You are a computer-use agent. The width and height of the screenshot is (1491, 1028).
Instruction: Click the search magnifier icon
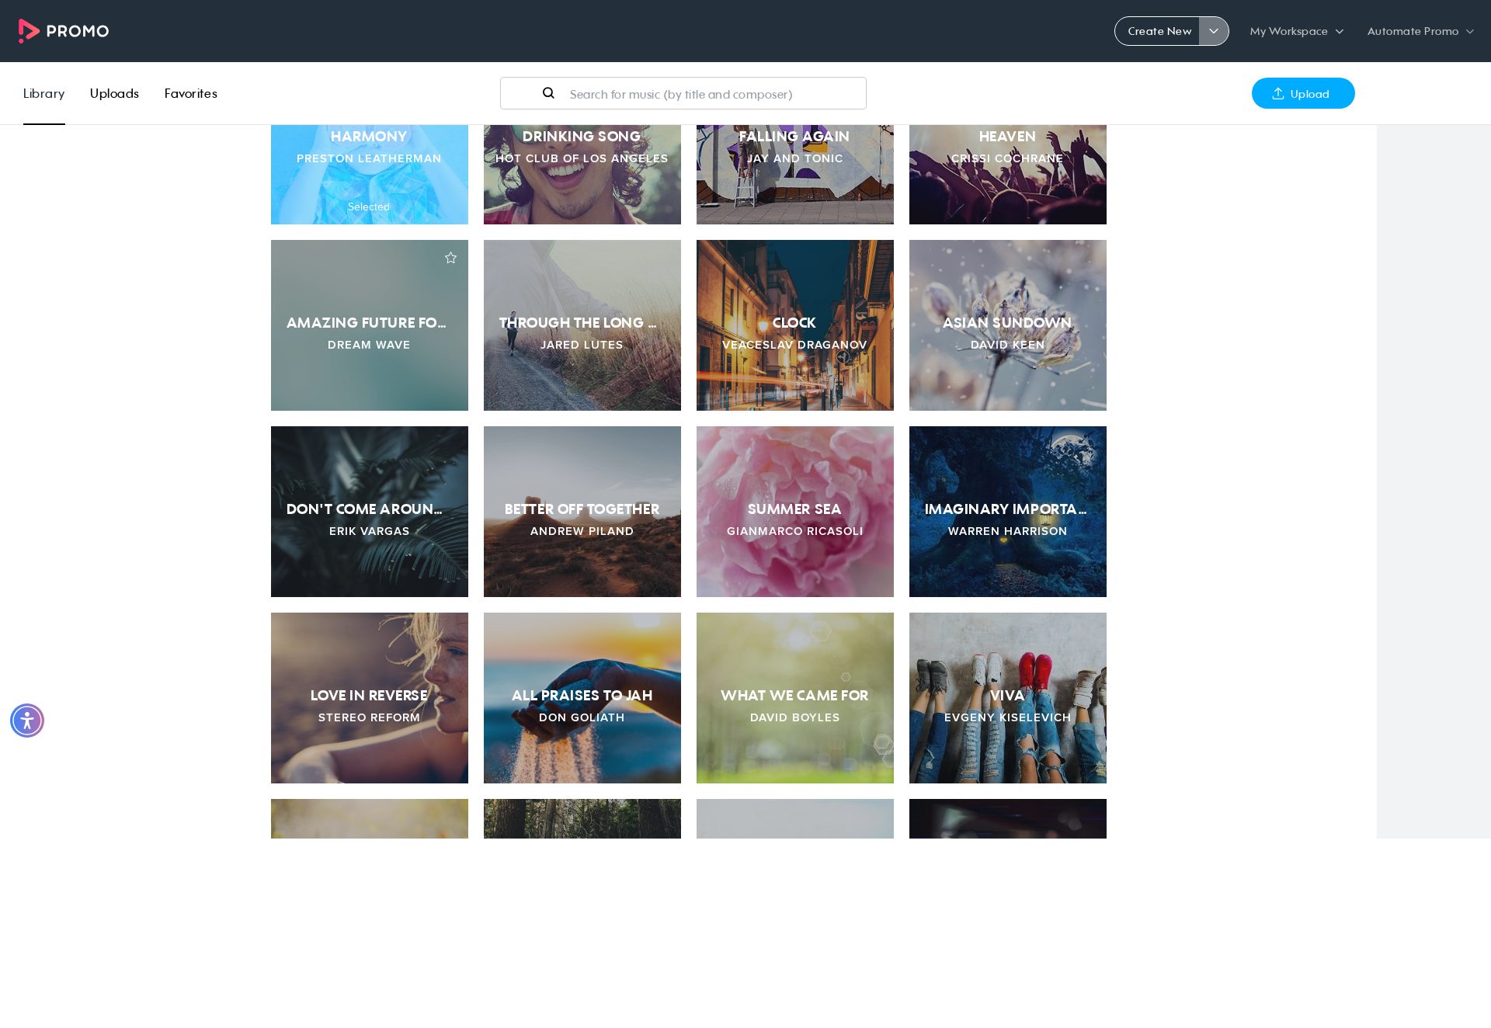coord(548,93)
